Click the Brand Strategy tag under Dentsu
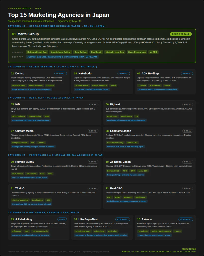The image size is (204, 256). pos(19,85)
